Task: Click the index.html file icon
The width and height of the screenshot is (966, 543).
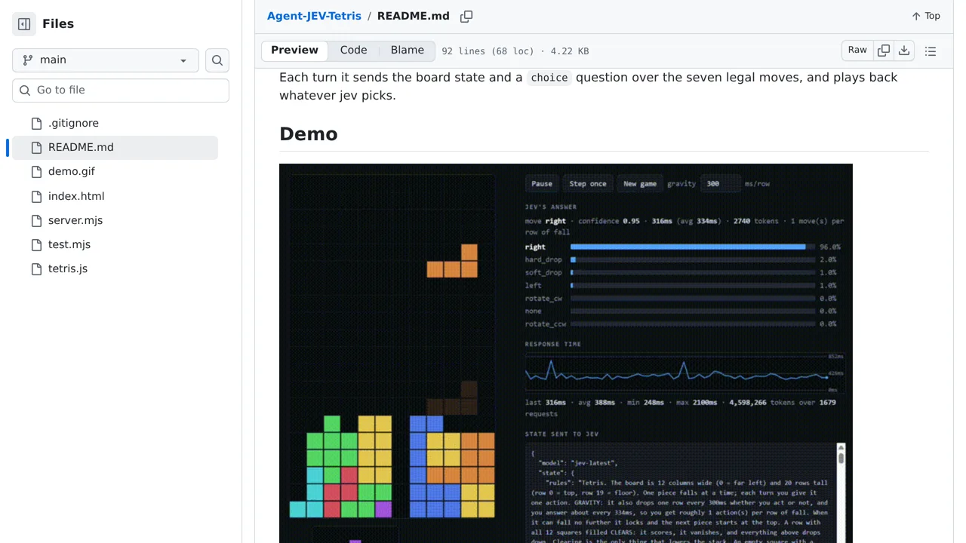Action: [x=36, y=196]
